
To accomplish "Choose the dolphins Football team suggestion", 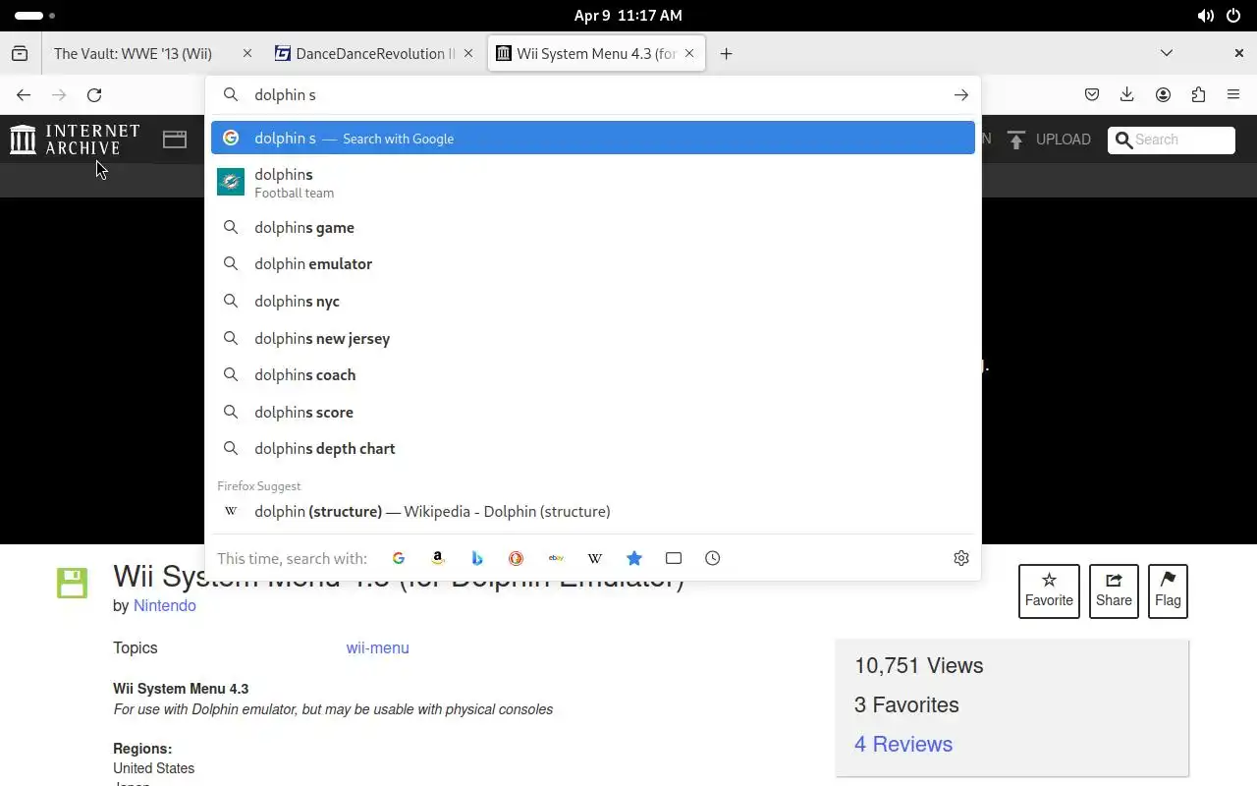I will pos(593,183).
